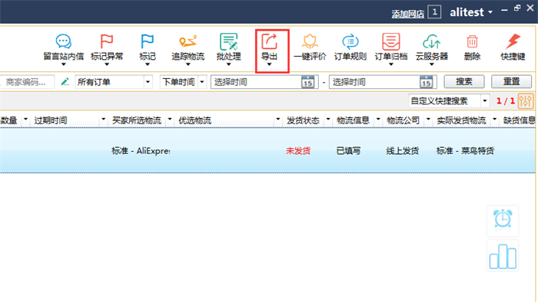Viewport: 538px width, 302px height.
Task: Click the 物流信息 column header
Action: click(353, 120)
